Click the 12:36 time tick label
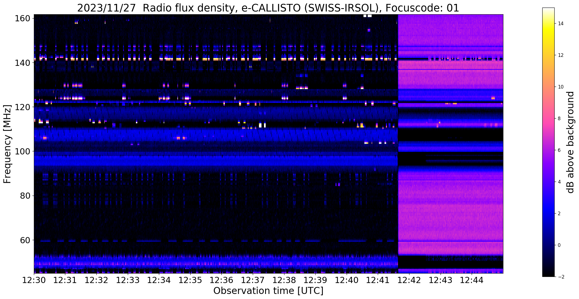579x299 pixels. pos(221,280)
